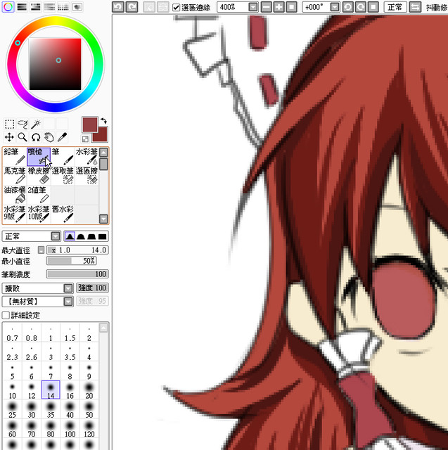448x450 pixels.
Task: Select the third flat-top brush edge shape
Action: coord(91,236)
